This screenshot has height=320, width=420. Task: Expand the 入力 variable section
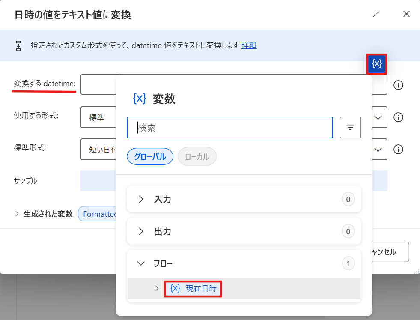[x=141, y=199]
